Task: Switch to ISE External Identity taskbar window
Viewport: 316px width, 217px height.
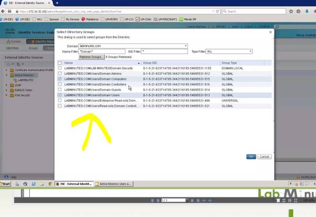Action: coord(74,184)
